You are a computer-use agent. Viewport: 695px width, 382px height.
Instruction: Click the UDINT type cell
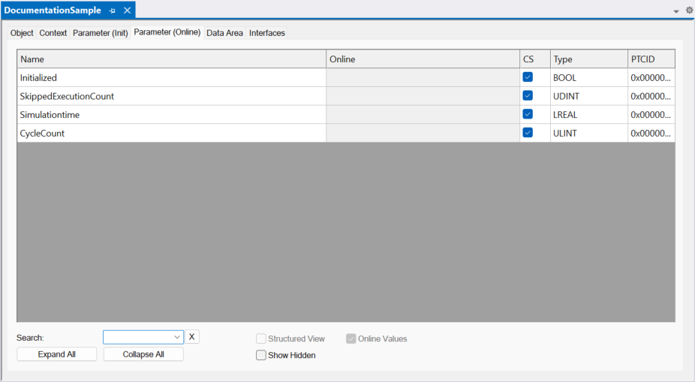[589, 96]
